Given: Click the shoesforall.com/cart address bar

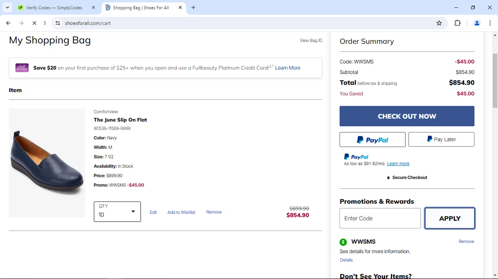Looking at the screenshot, I should 246,23.
